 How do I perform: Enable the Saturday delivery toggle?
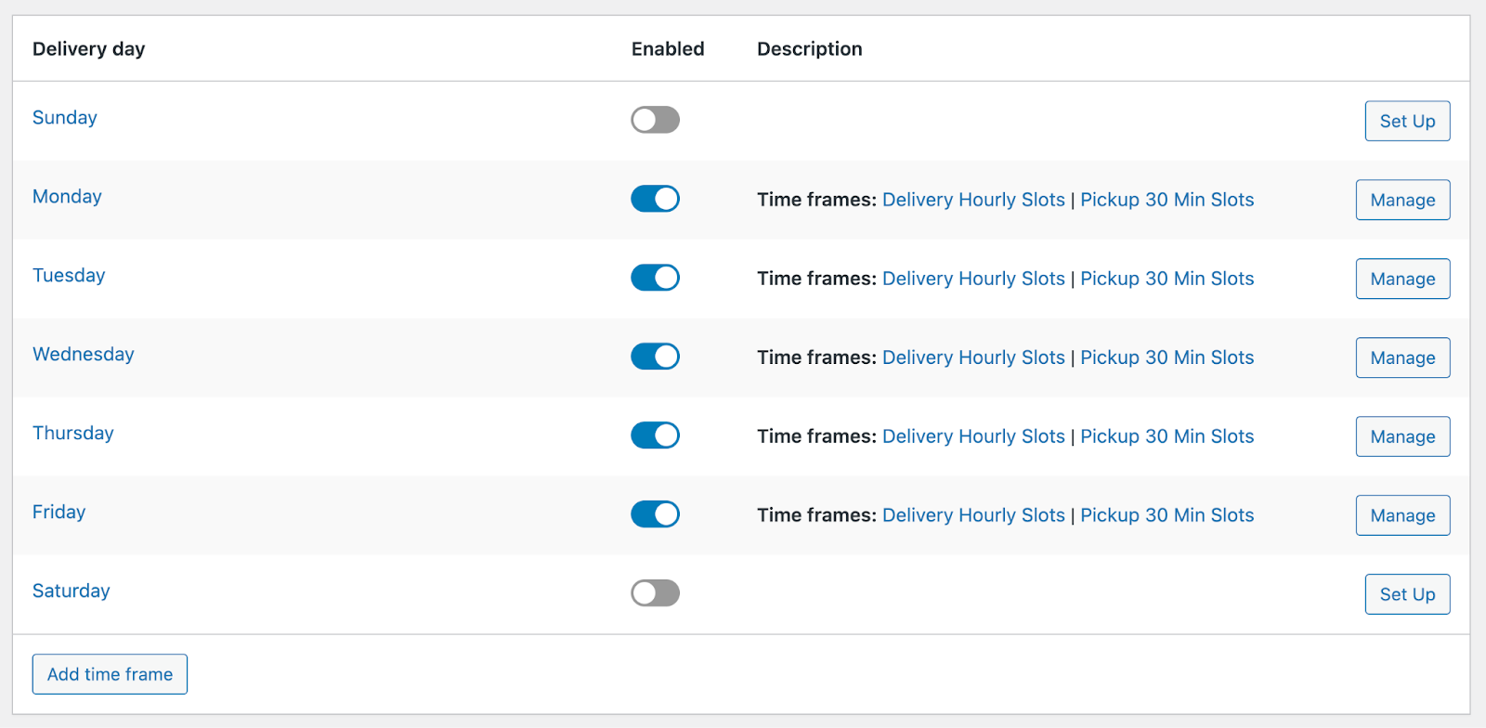tap(655, 593)
